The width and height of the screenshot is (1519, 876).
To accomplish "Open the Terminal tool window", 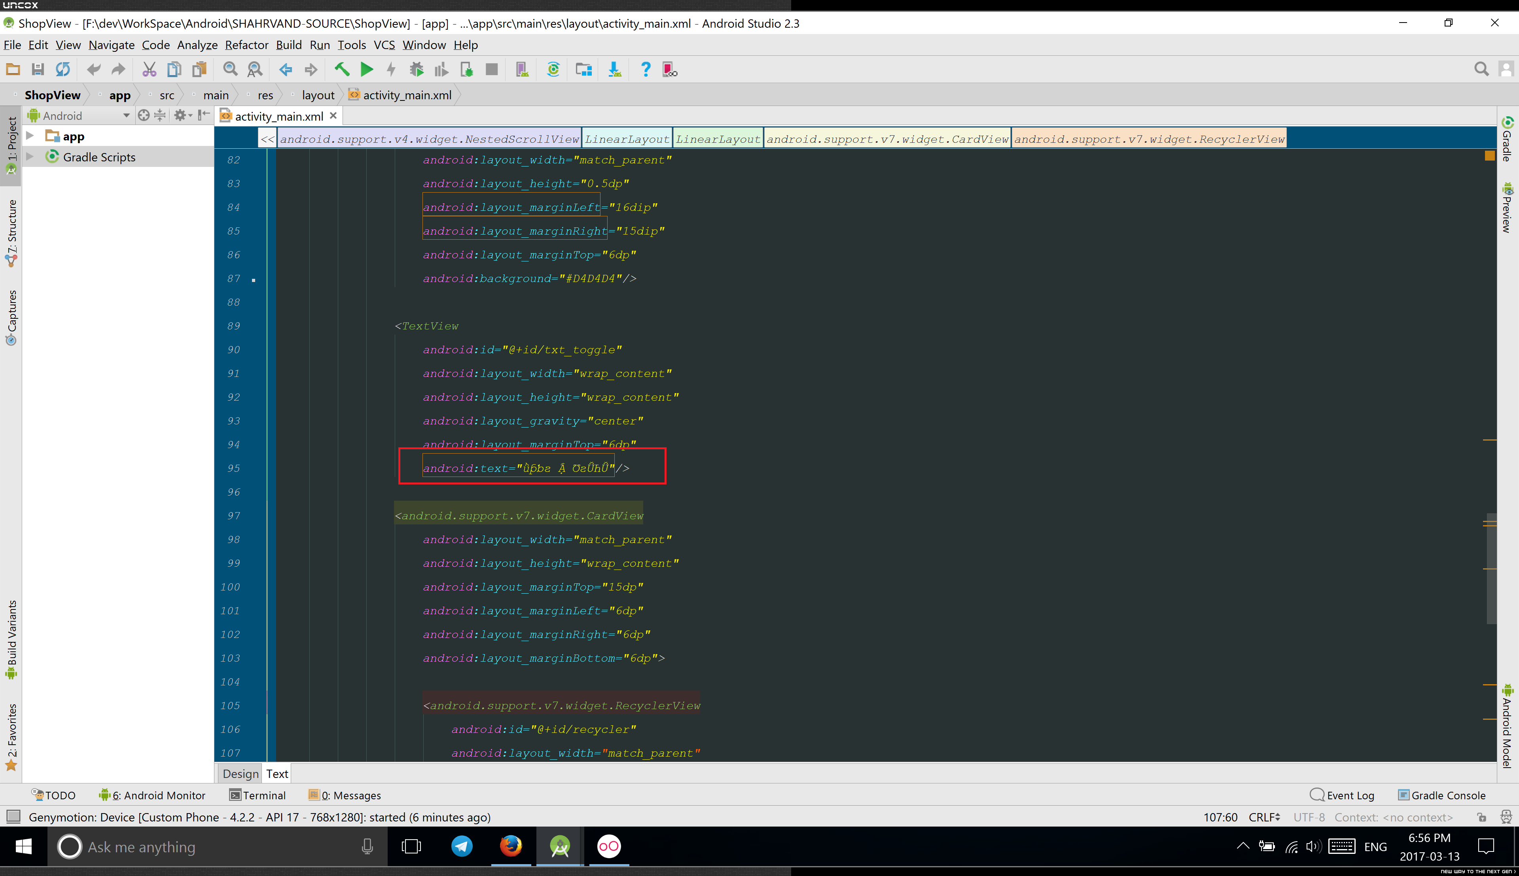I will click(258, 795).
